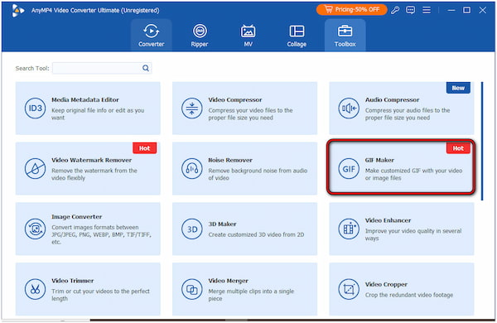
Task: Click the ID3 Media Metadata Editor icon
Action: (x=35, y=108)
